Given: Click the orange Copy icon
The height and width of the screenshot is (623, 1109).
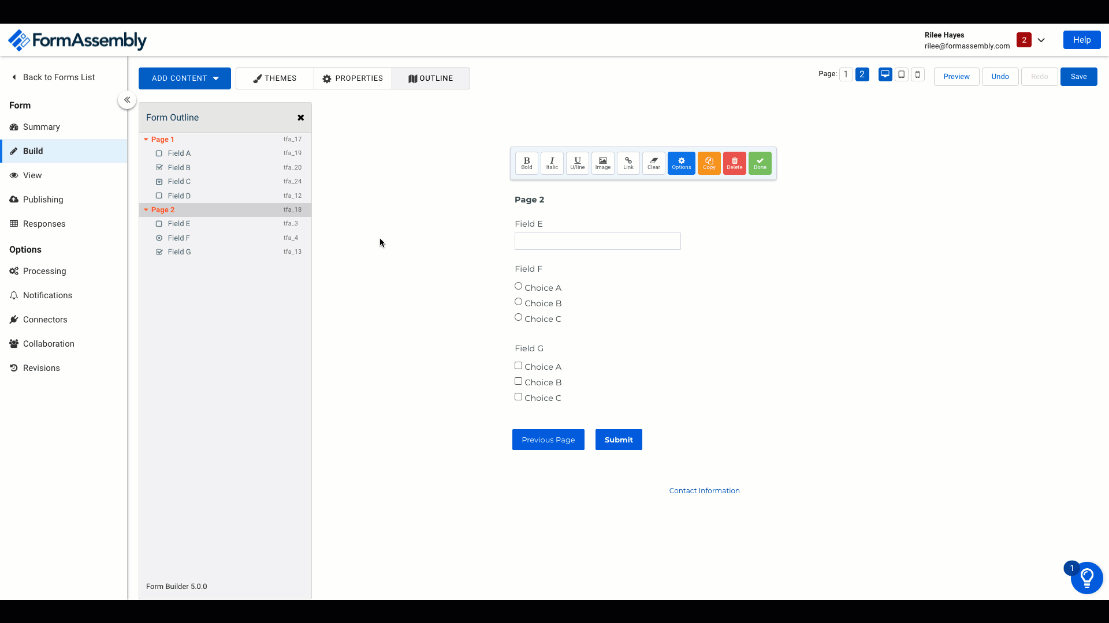Looking at the screenshot, I should click(x=709, y=163).
